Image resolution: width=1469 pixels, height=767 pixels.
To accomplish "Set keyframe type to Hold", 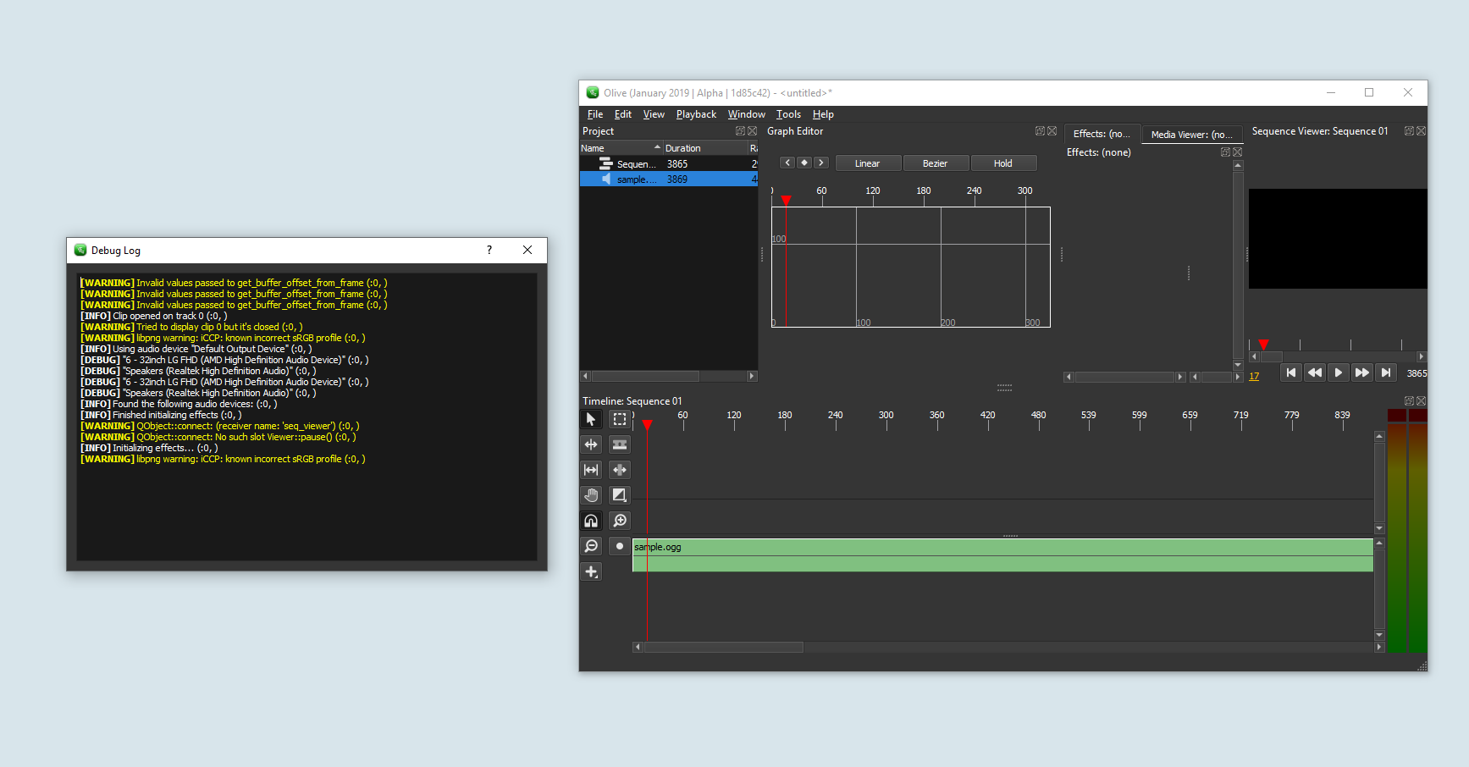I will 1003,163.
